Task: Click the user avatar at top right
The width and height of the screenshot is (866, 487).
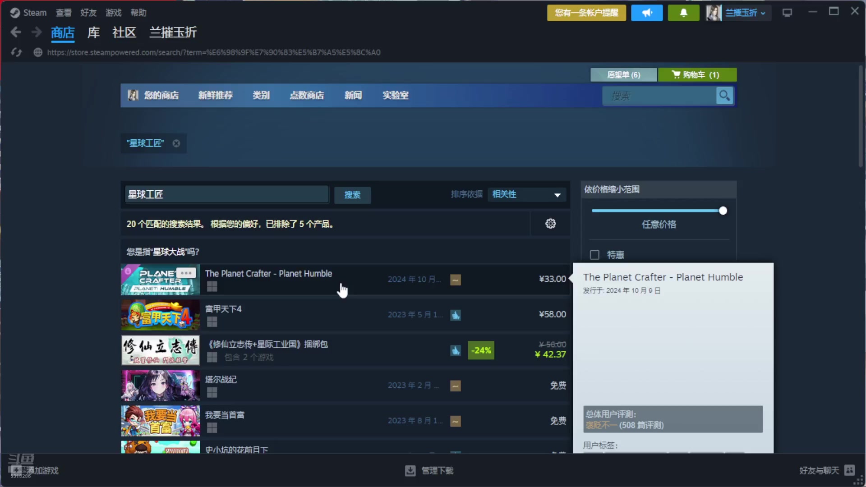Action: tap(714, 13)
